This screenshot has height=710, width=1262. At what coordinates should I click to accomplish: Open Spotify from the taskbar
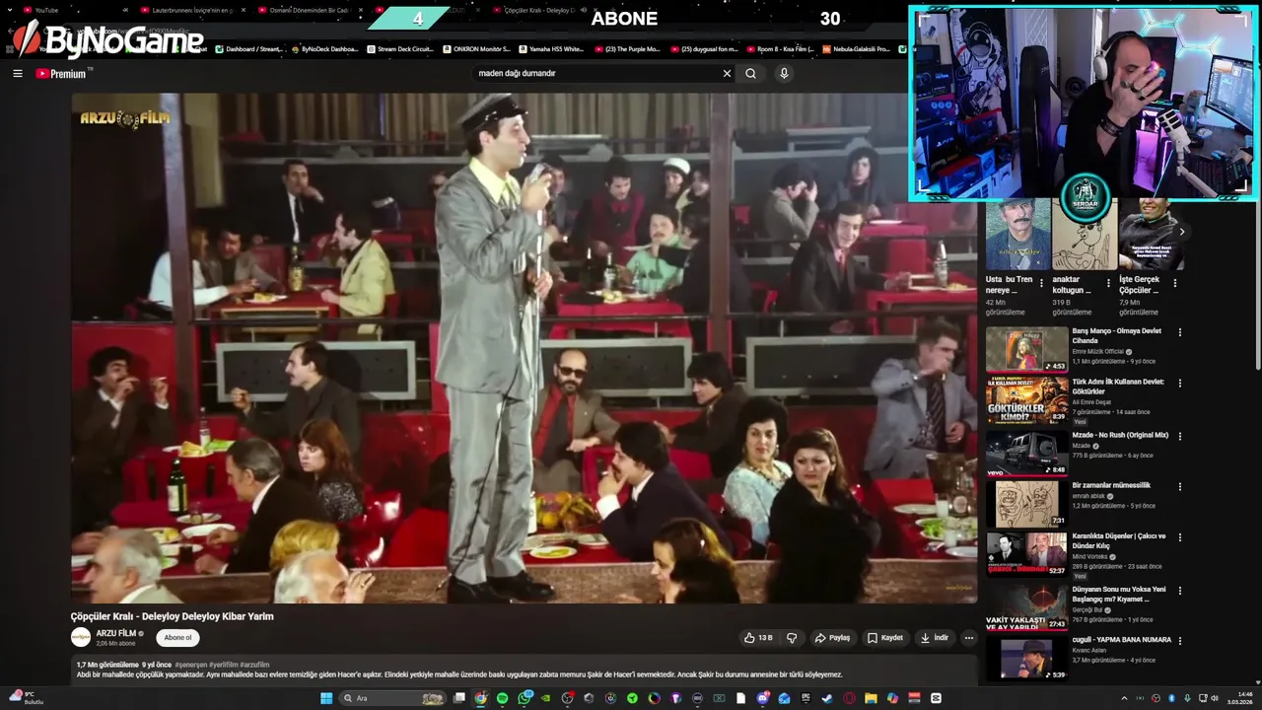(x=502, y=698)
